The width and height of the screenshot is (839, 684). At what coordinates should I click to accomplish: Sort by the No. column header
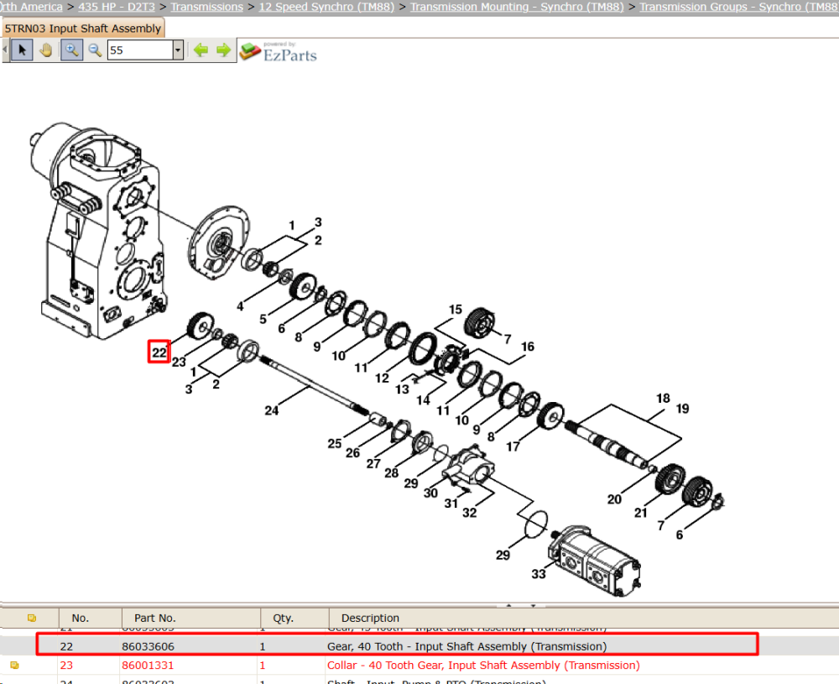(81, 619)
